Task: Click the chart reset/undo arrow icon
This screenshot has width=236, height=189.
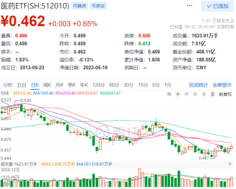Action: tap(169, 94)
